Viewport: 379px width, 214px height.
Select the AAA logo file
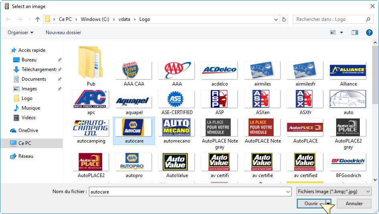[177, 70]
